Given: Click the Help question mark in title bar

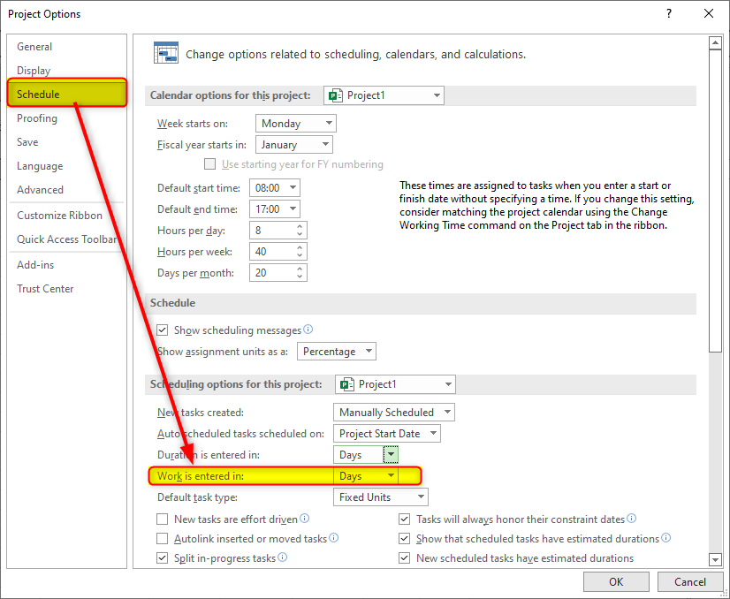Looking at the screenshot, I should point(669,13).
